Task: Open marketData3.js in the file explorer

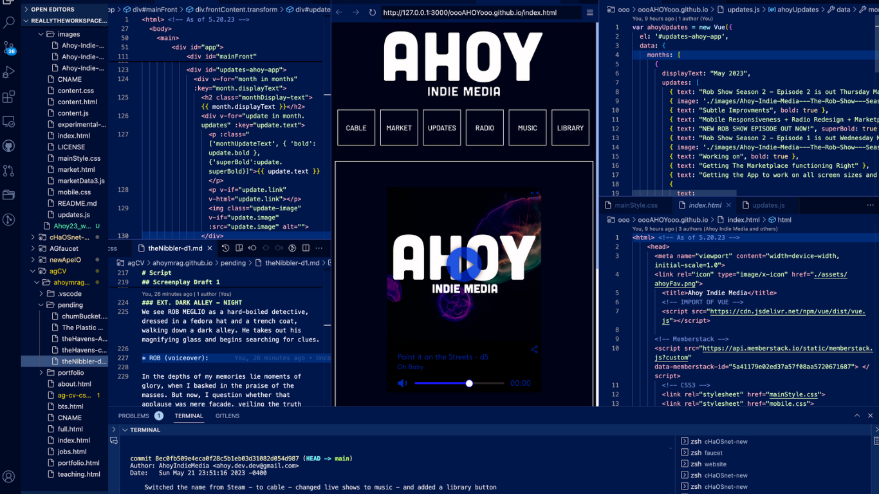Action: pyautogui.click(x=81, y=181)
